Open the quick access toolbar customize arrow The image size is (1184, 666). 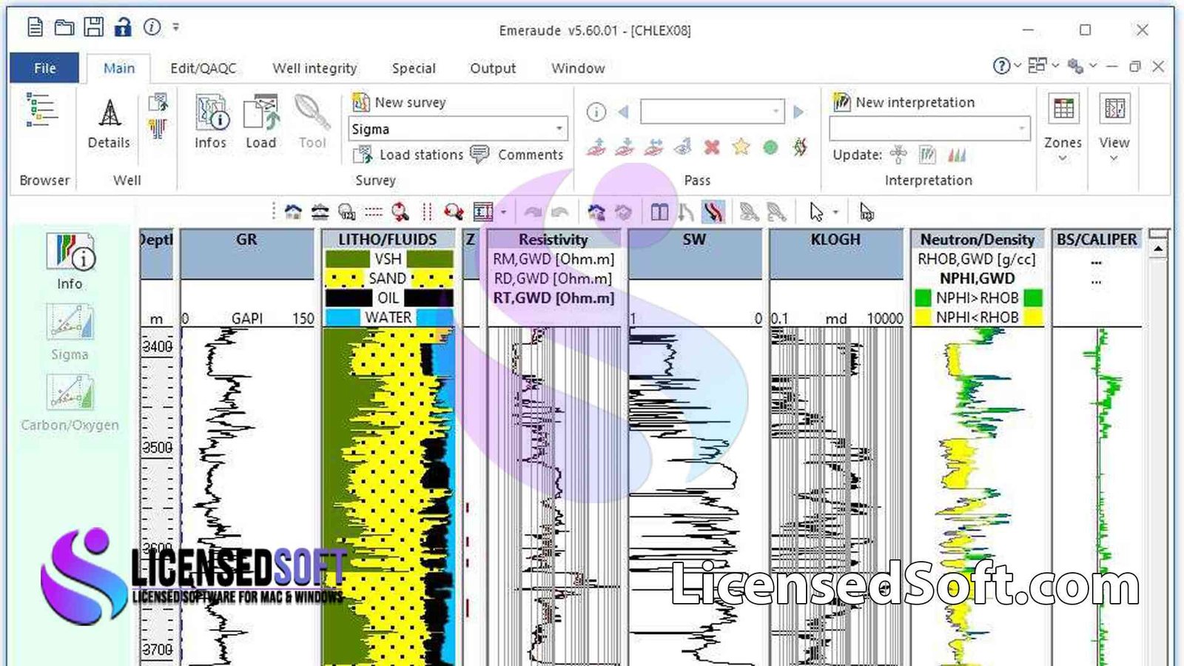[x=176, y=27]
